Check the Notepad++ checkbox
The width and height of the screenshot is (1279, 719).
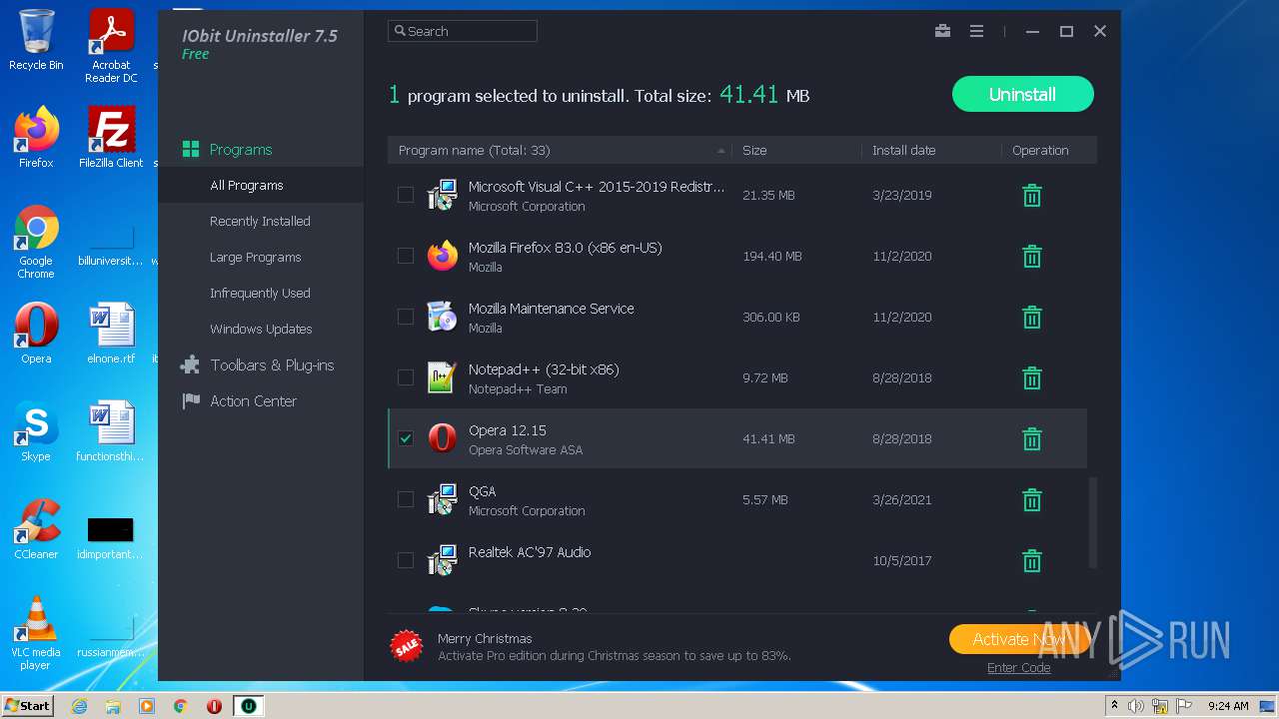(x=406, y=377)
